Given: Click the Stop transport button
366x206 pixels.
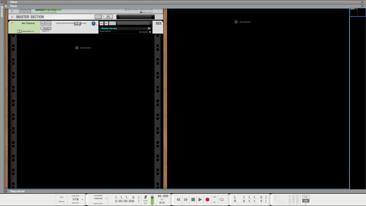Looking at the screenshot, I should [193, 200].
